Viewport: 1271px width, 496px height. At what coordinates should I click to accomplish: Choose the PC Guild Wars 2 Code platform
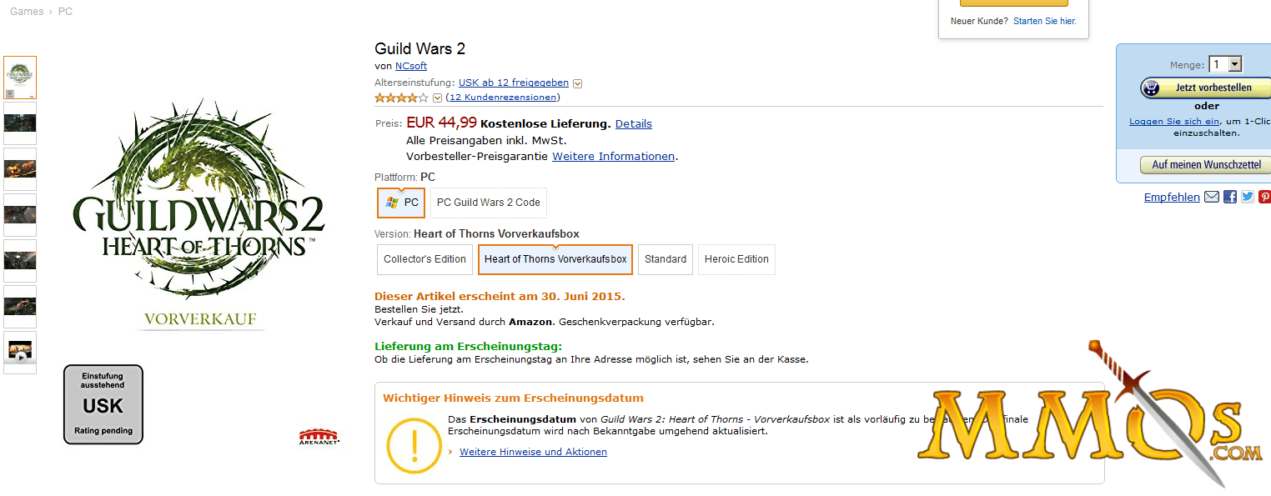(x=488, y=203)
